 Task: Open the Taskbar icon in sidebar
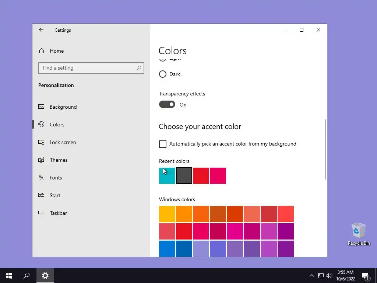[41, 213]
